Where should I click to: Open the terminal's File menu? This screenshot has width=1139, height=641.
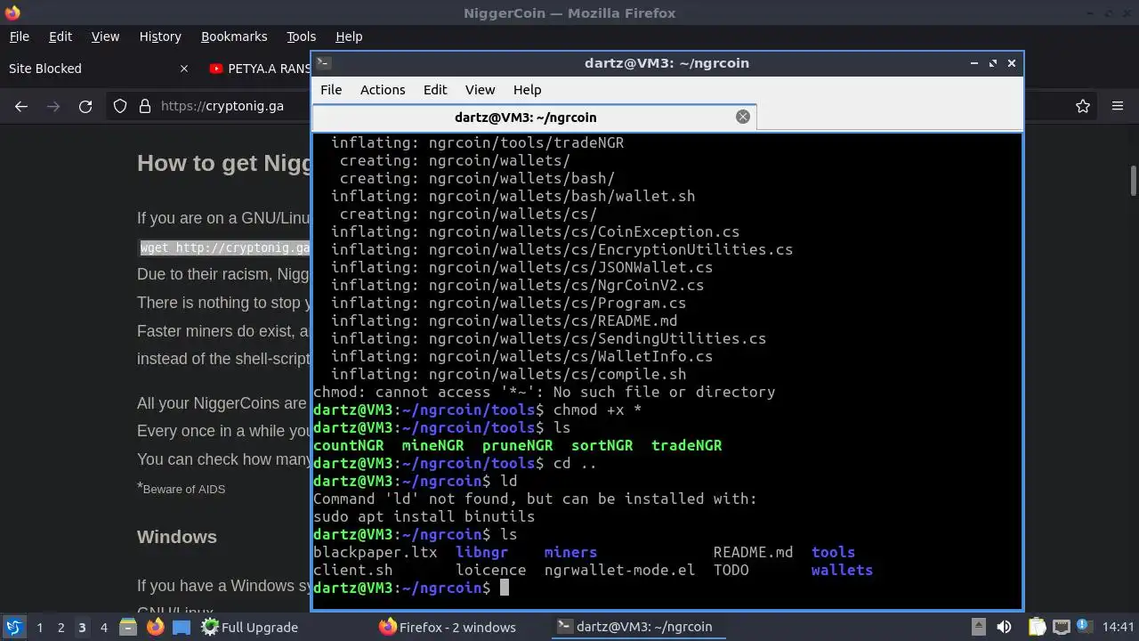pyautogui.click(x=331, y=90)
